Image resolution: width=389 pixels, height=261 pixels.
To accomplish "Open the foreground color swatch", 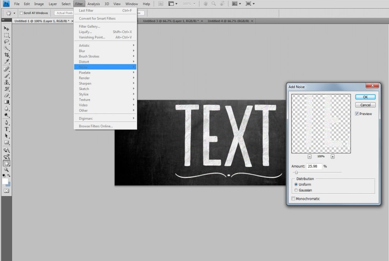I will point(5,181).
